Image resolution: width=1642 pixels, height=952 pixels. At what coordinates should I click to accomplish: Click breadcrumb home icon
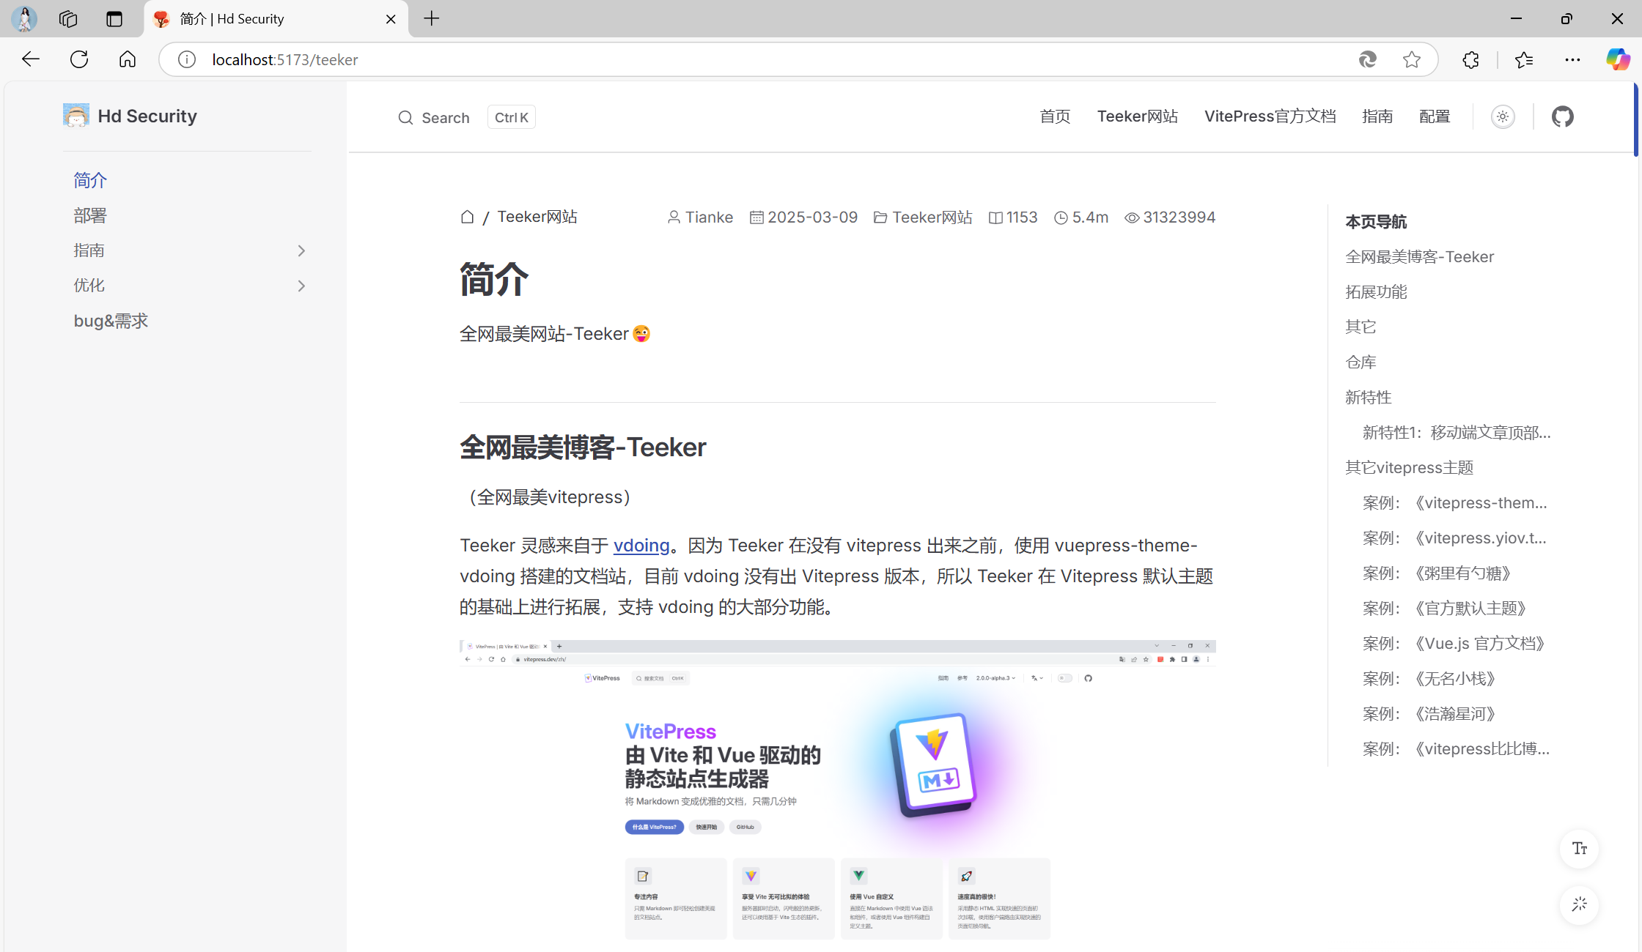click(467, 217)
